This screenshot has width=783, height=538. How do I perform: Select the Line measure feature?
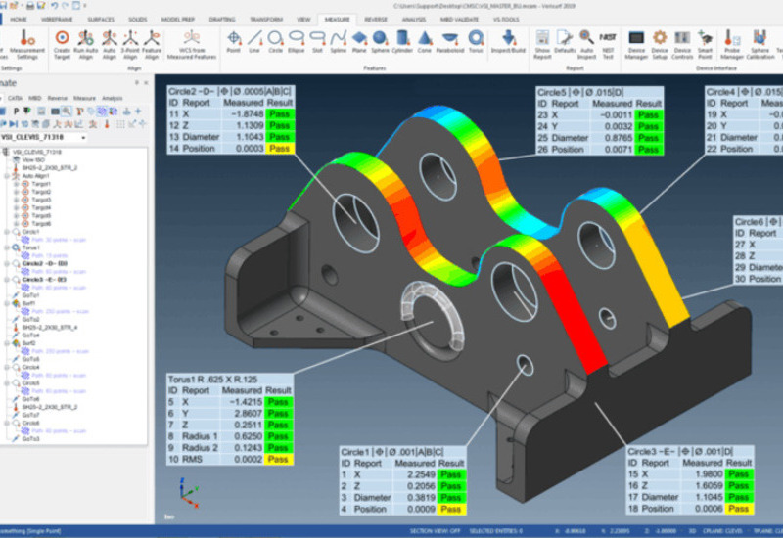(254, 42)
